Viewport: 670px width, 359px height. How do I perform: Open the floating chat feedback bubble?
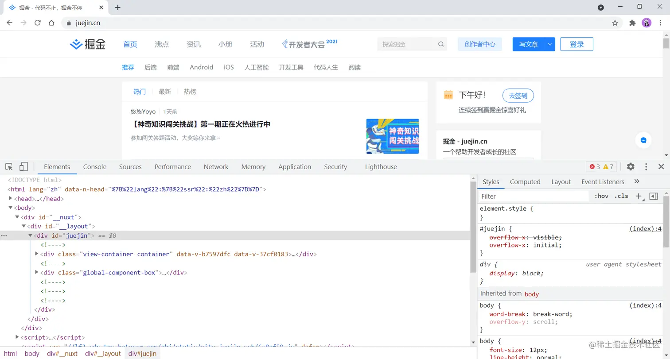click(x=643, y=140)
